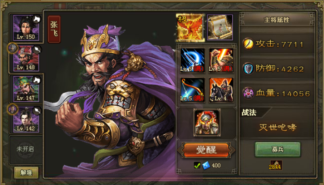Click the blue crystal gem icon
This screenshot has height=185, width=324.
[x=206, y=165]
